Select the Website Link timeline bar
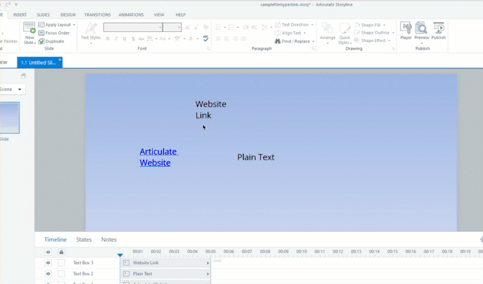This screenshot has width=483, height=284. coord(165,263)
